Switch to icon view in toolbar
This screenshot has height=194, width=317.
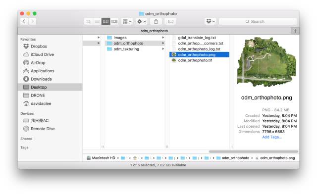pos(88,21)
